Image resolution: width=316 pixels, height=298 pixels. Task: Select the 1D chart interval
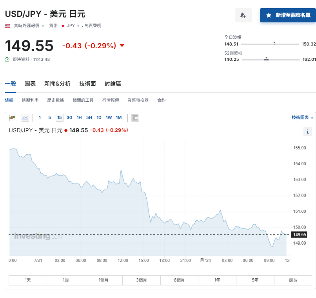click(99, 117)
